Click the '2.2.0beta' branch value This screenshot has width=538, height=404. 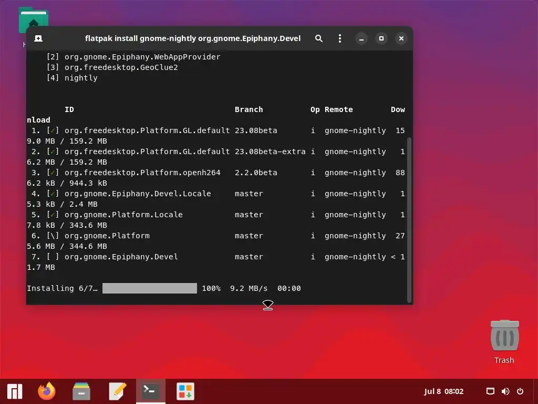[256, 173]
